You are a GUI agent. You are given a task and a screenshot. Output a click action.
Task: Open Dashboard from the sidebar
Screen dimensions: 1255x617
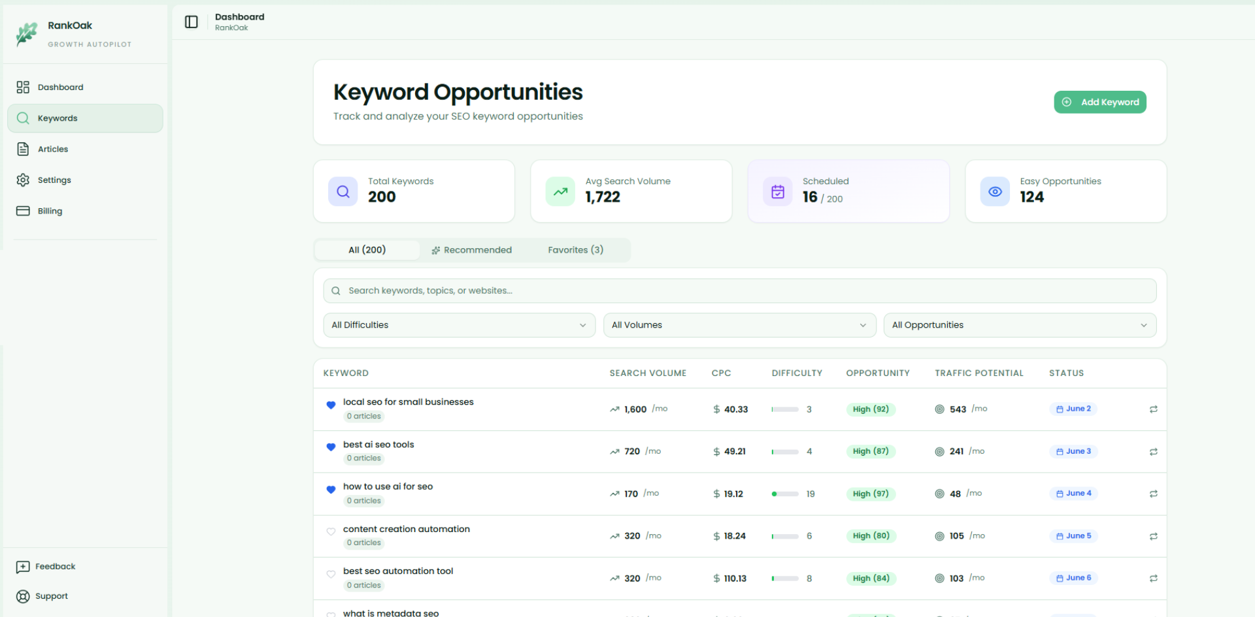pyautogui.click(x=85, y=87)
